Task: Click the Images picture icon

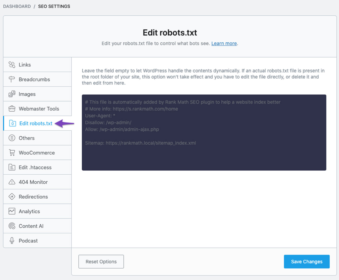Action: tap(12, 94)
